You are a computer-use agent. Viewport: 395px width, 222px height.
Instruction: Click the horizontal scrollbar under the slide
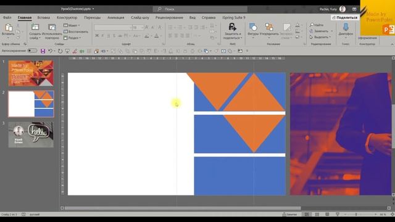click(x=183, y=208)
